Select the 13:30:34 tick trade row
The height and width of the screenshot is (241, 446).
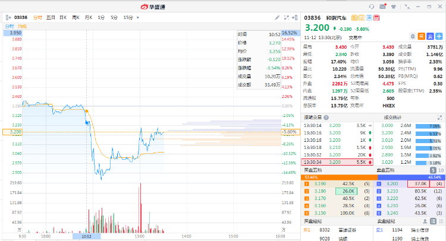pos(337,162)
